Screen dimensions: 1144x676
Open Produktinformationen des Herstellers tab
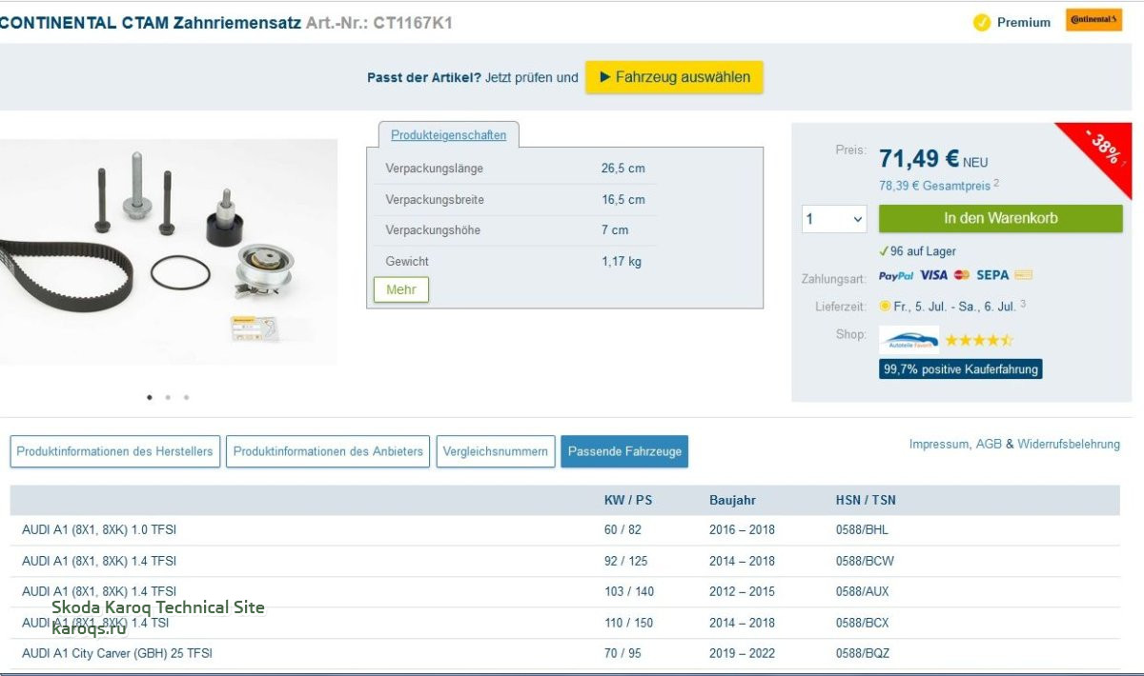(115, 451)
